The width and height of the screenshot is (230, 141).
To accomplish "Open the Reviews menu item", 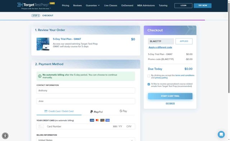I will pyautogui.click(x=78, y=5).
